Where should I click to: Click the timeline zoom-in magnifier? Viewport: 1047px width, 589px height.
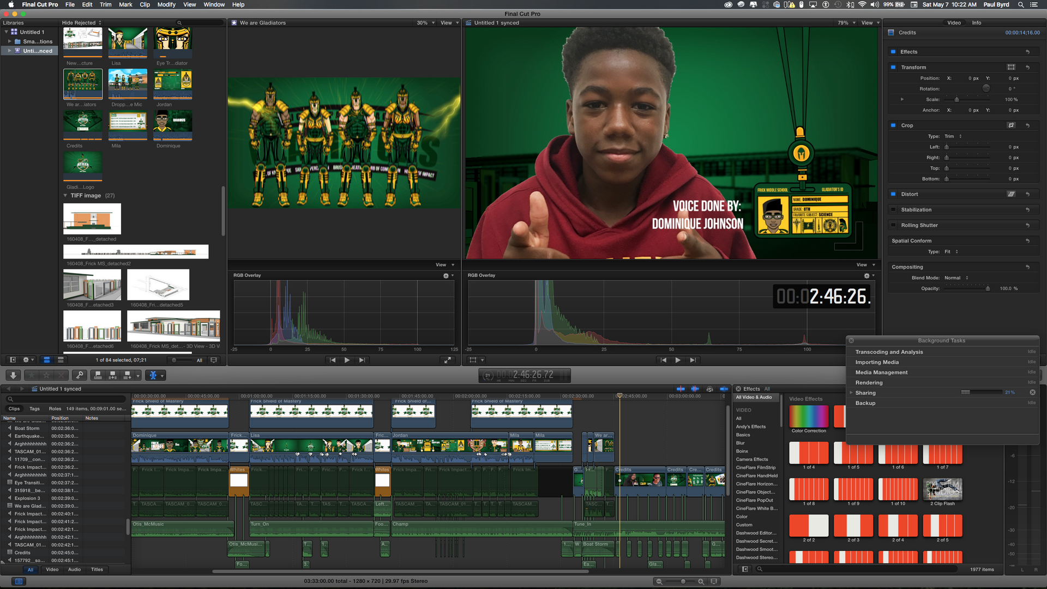tap(701, 581)
